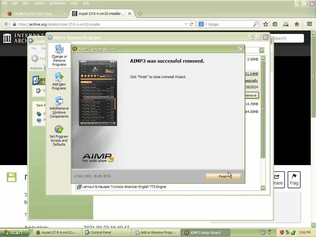316x237 pixels.
Task: Click the 3:06 PM system clock
Action: [x=305, y=232]
